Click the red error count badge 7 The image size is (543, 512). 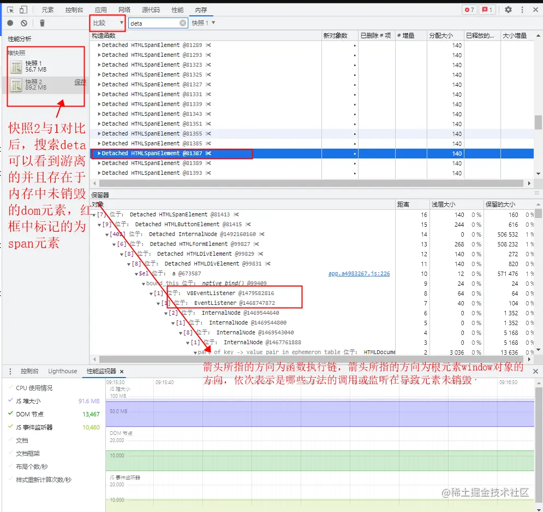tap(469, 10)
